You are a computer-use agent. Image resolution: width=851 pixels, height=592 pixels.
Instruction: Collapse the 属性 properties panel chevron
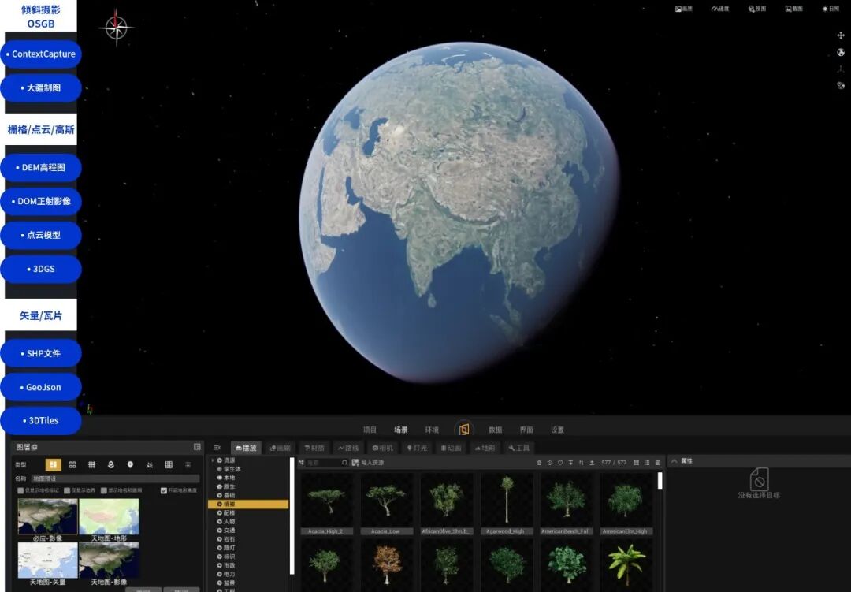[x=674, y=461]
